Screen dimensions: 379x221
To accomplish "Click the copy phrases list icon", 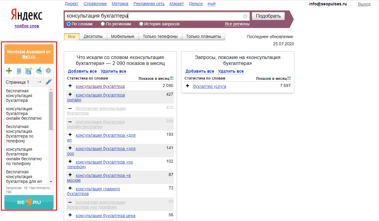I will coord(19,71).
